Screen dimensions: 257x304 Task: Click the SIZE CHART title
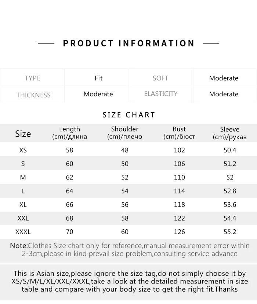(x=129, y=115)
